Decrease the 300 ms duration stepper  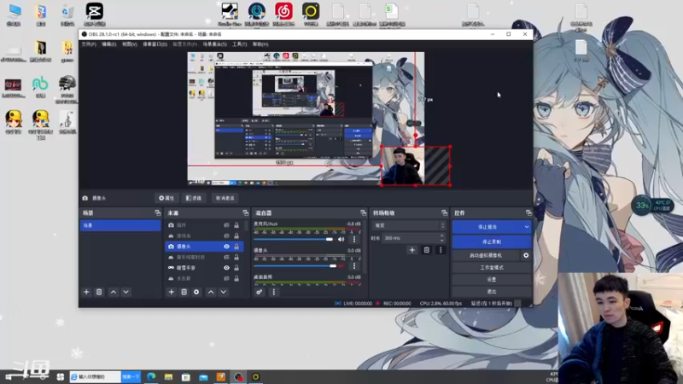[x=441, y=241]
